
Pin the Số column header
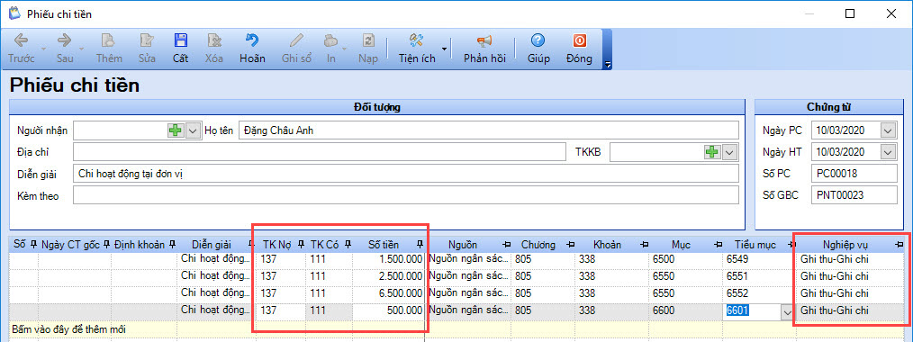tap(34, 244)
